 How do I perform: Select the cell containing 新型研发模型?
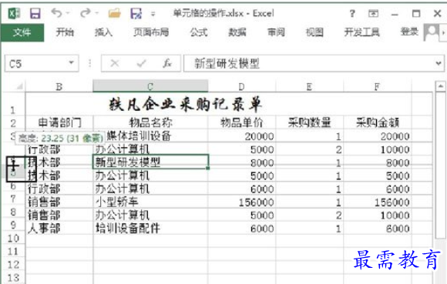(x=150, y=162)
